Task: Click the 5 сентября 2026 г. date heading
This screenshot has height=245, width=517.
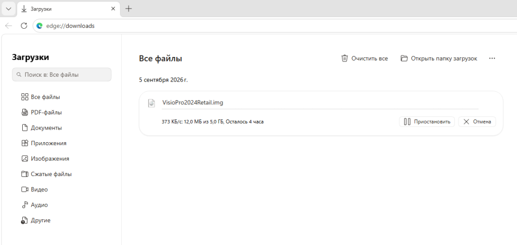Action: click(163, 80)
